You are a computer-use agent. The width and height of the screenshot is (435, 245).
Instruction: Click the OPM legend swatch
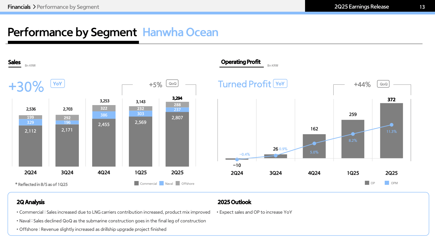tap(387, 183)
